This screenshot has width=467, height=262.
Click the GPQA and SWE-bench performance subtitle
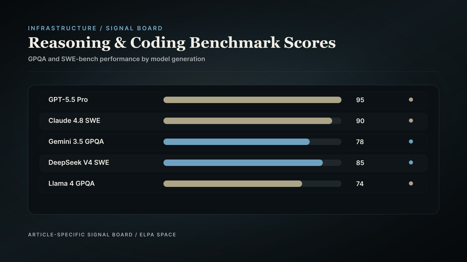117,59
